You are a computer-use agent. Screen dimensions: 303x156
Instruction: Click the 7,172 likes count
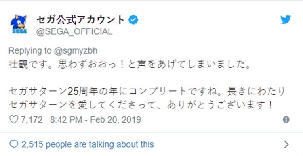32,120
